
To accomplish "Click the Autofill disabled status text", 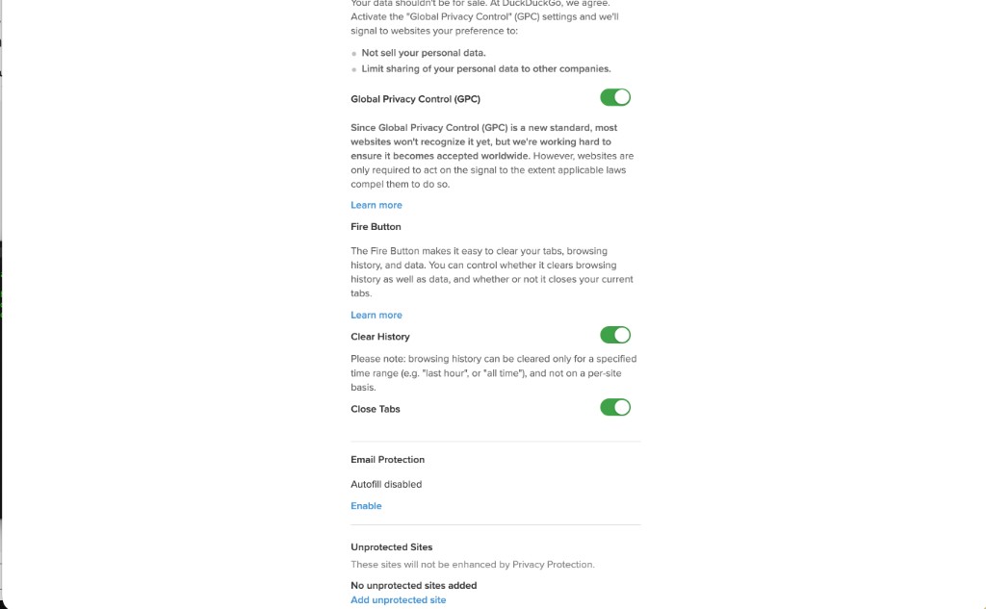I will tap(386, 485).
